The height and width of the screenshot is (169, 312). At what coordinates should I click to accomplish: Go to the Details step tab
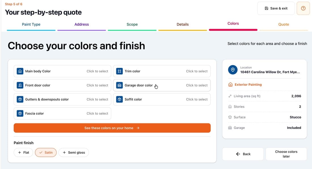point(183,24)
